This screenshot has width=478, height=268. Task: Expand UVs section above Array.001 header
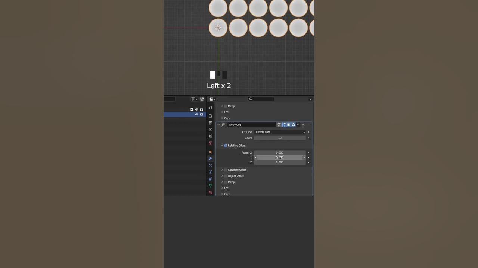coord(222,112)
